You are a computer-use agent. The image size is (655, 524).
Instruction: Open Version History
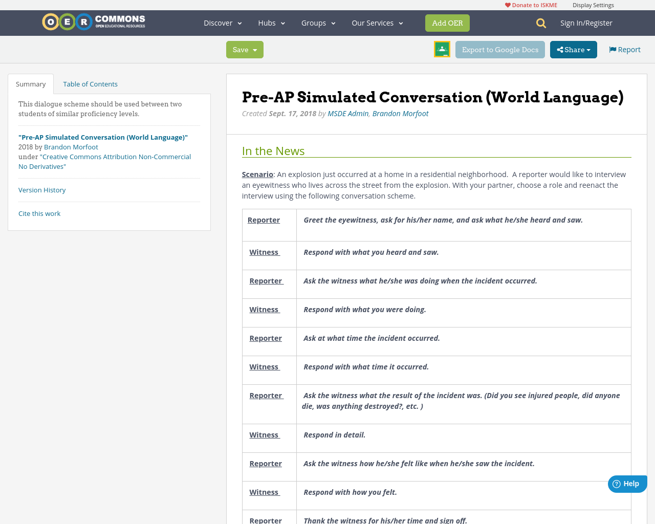coord(42,189)
